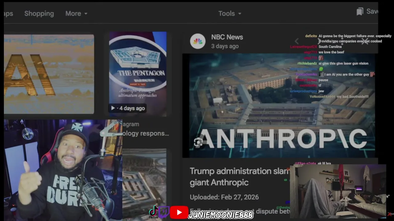Click the NBC News source name
The width and height of the screenshot is (394, 221).
point(227,37)
